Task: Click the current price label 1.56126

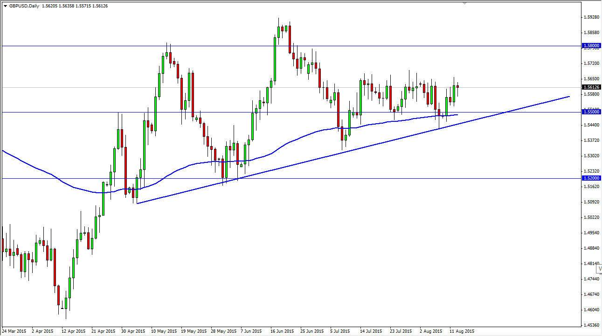Action: [x=590, y=87]
